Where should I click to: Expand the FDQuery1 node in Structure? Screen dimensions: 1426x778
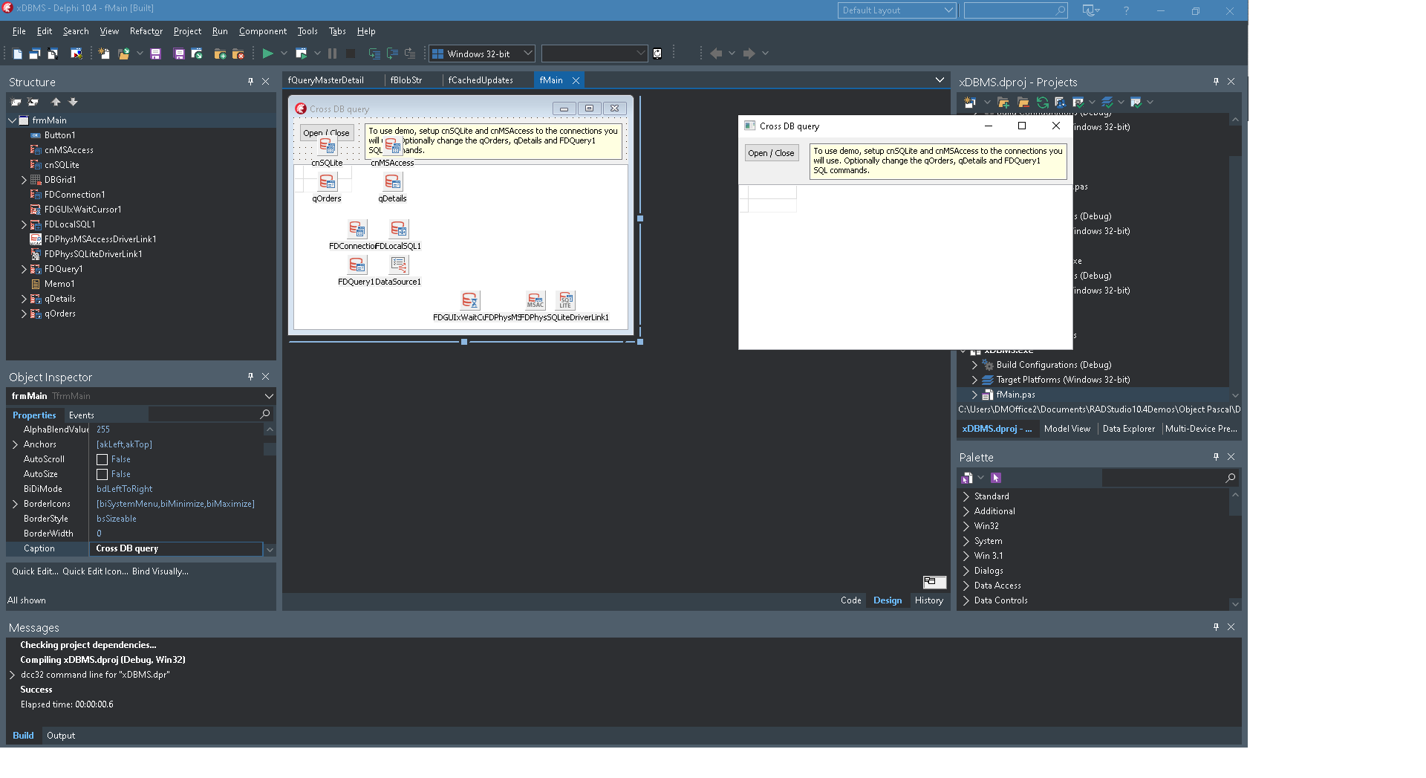point(24,269)
